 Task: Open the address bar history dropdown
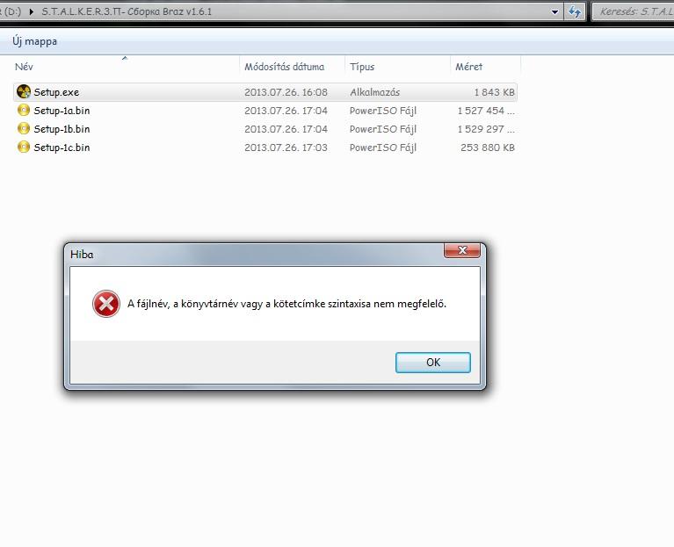coord(555,12)
